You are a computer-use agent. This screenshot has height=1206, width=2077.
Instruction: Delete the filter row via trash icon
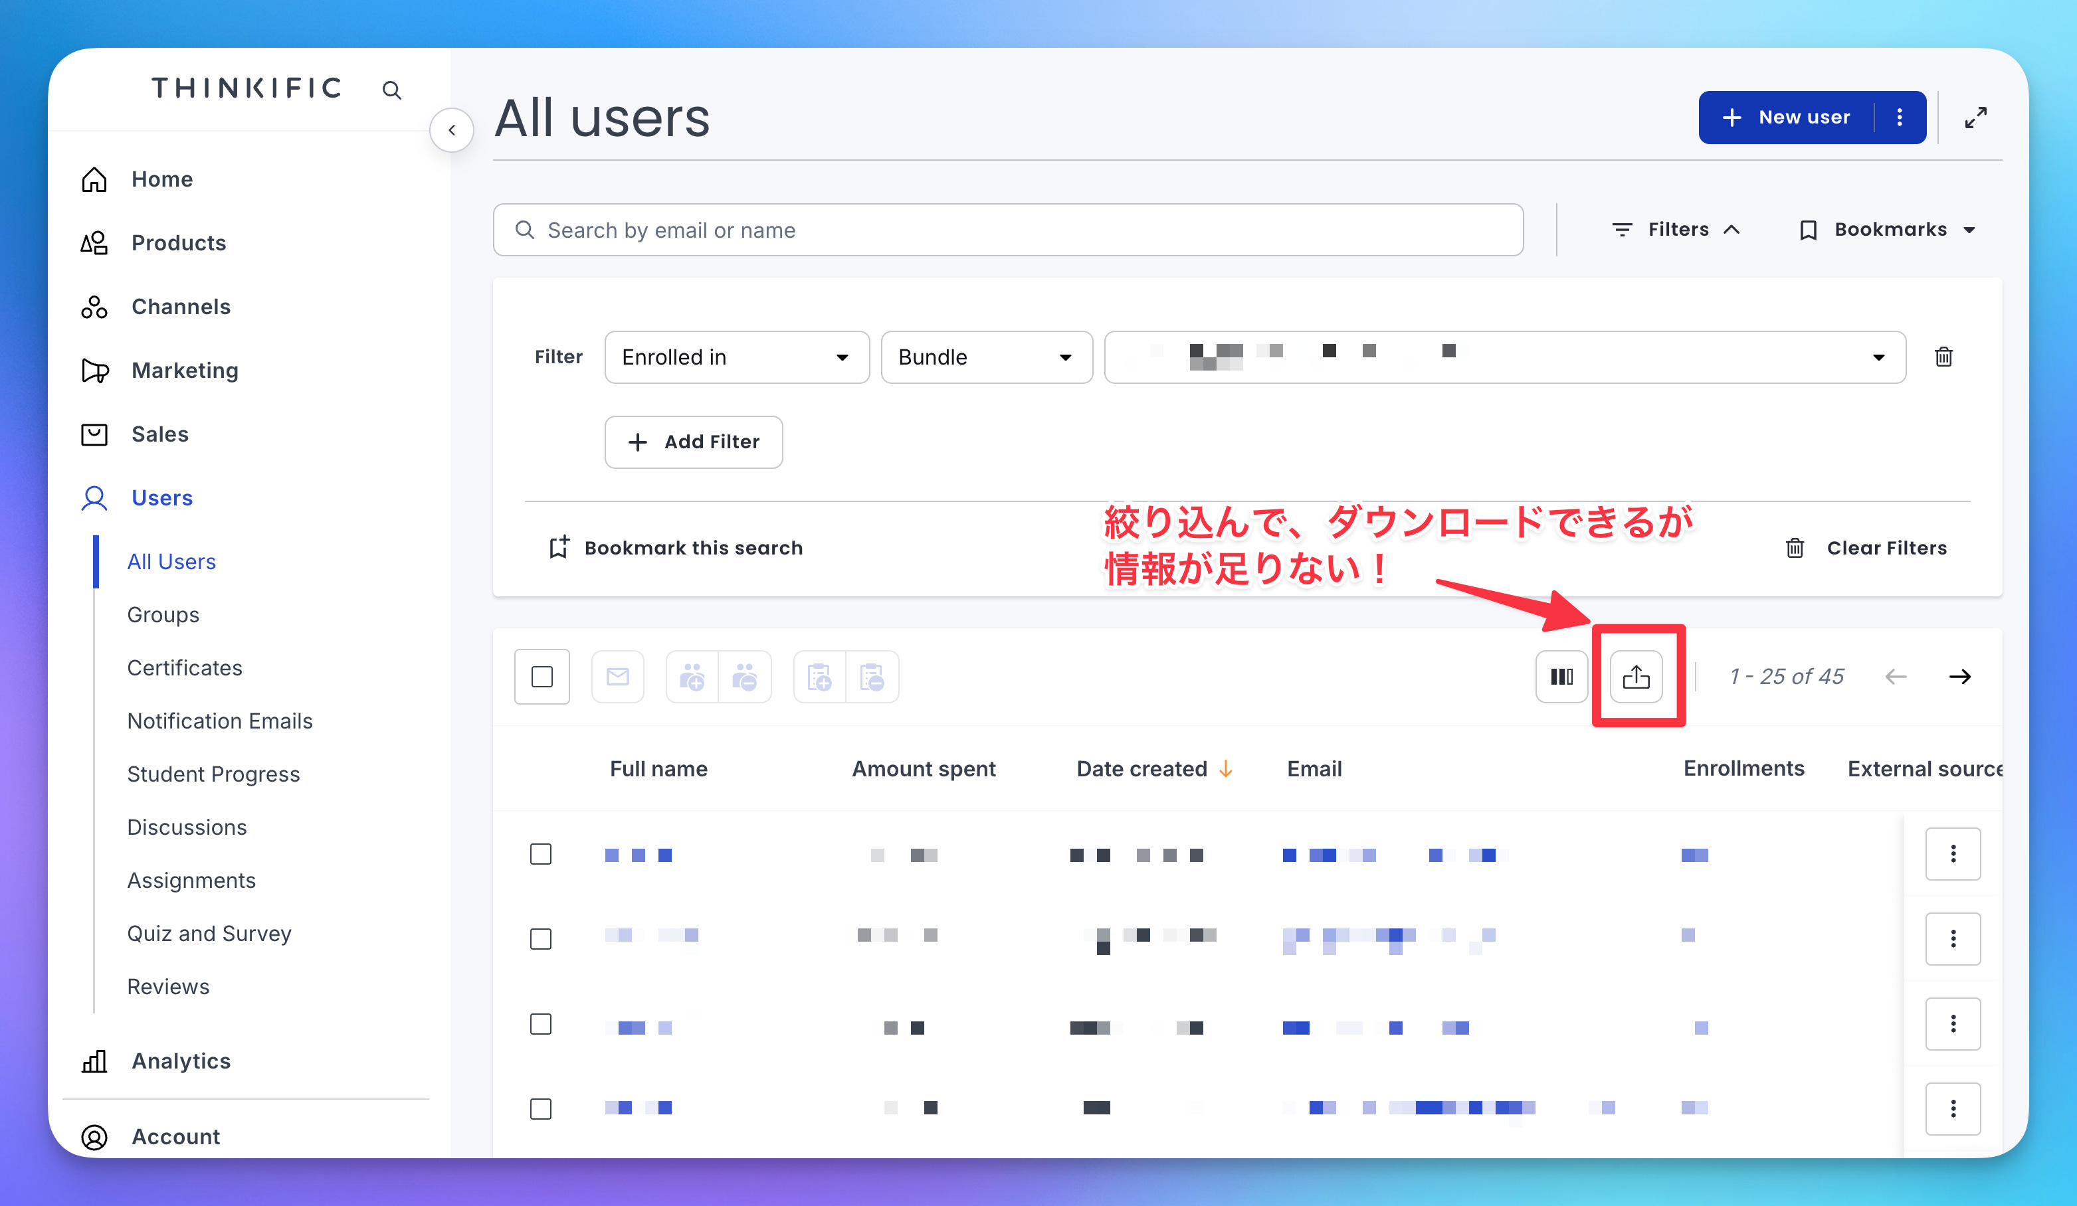[1943, 357]
